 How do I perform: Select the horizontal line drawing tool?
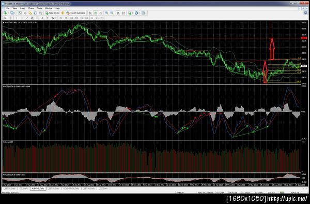[22, 18]
